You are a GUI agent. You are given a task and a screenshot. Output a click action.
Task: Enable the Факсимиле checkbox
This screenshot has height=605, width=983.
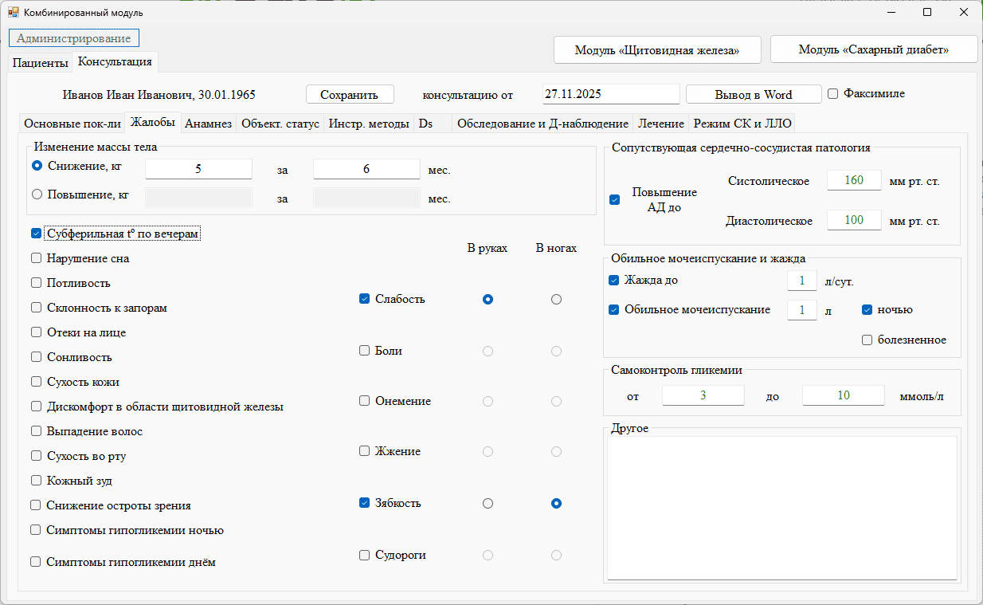pyautogui.click(x=833, y=94)
